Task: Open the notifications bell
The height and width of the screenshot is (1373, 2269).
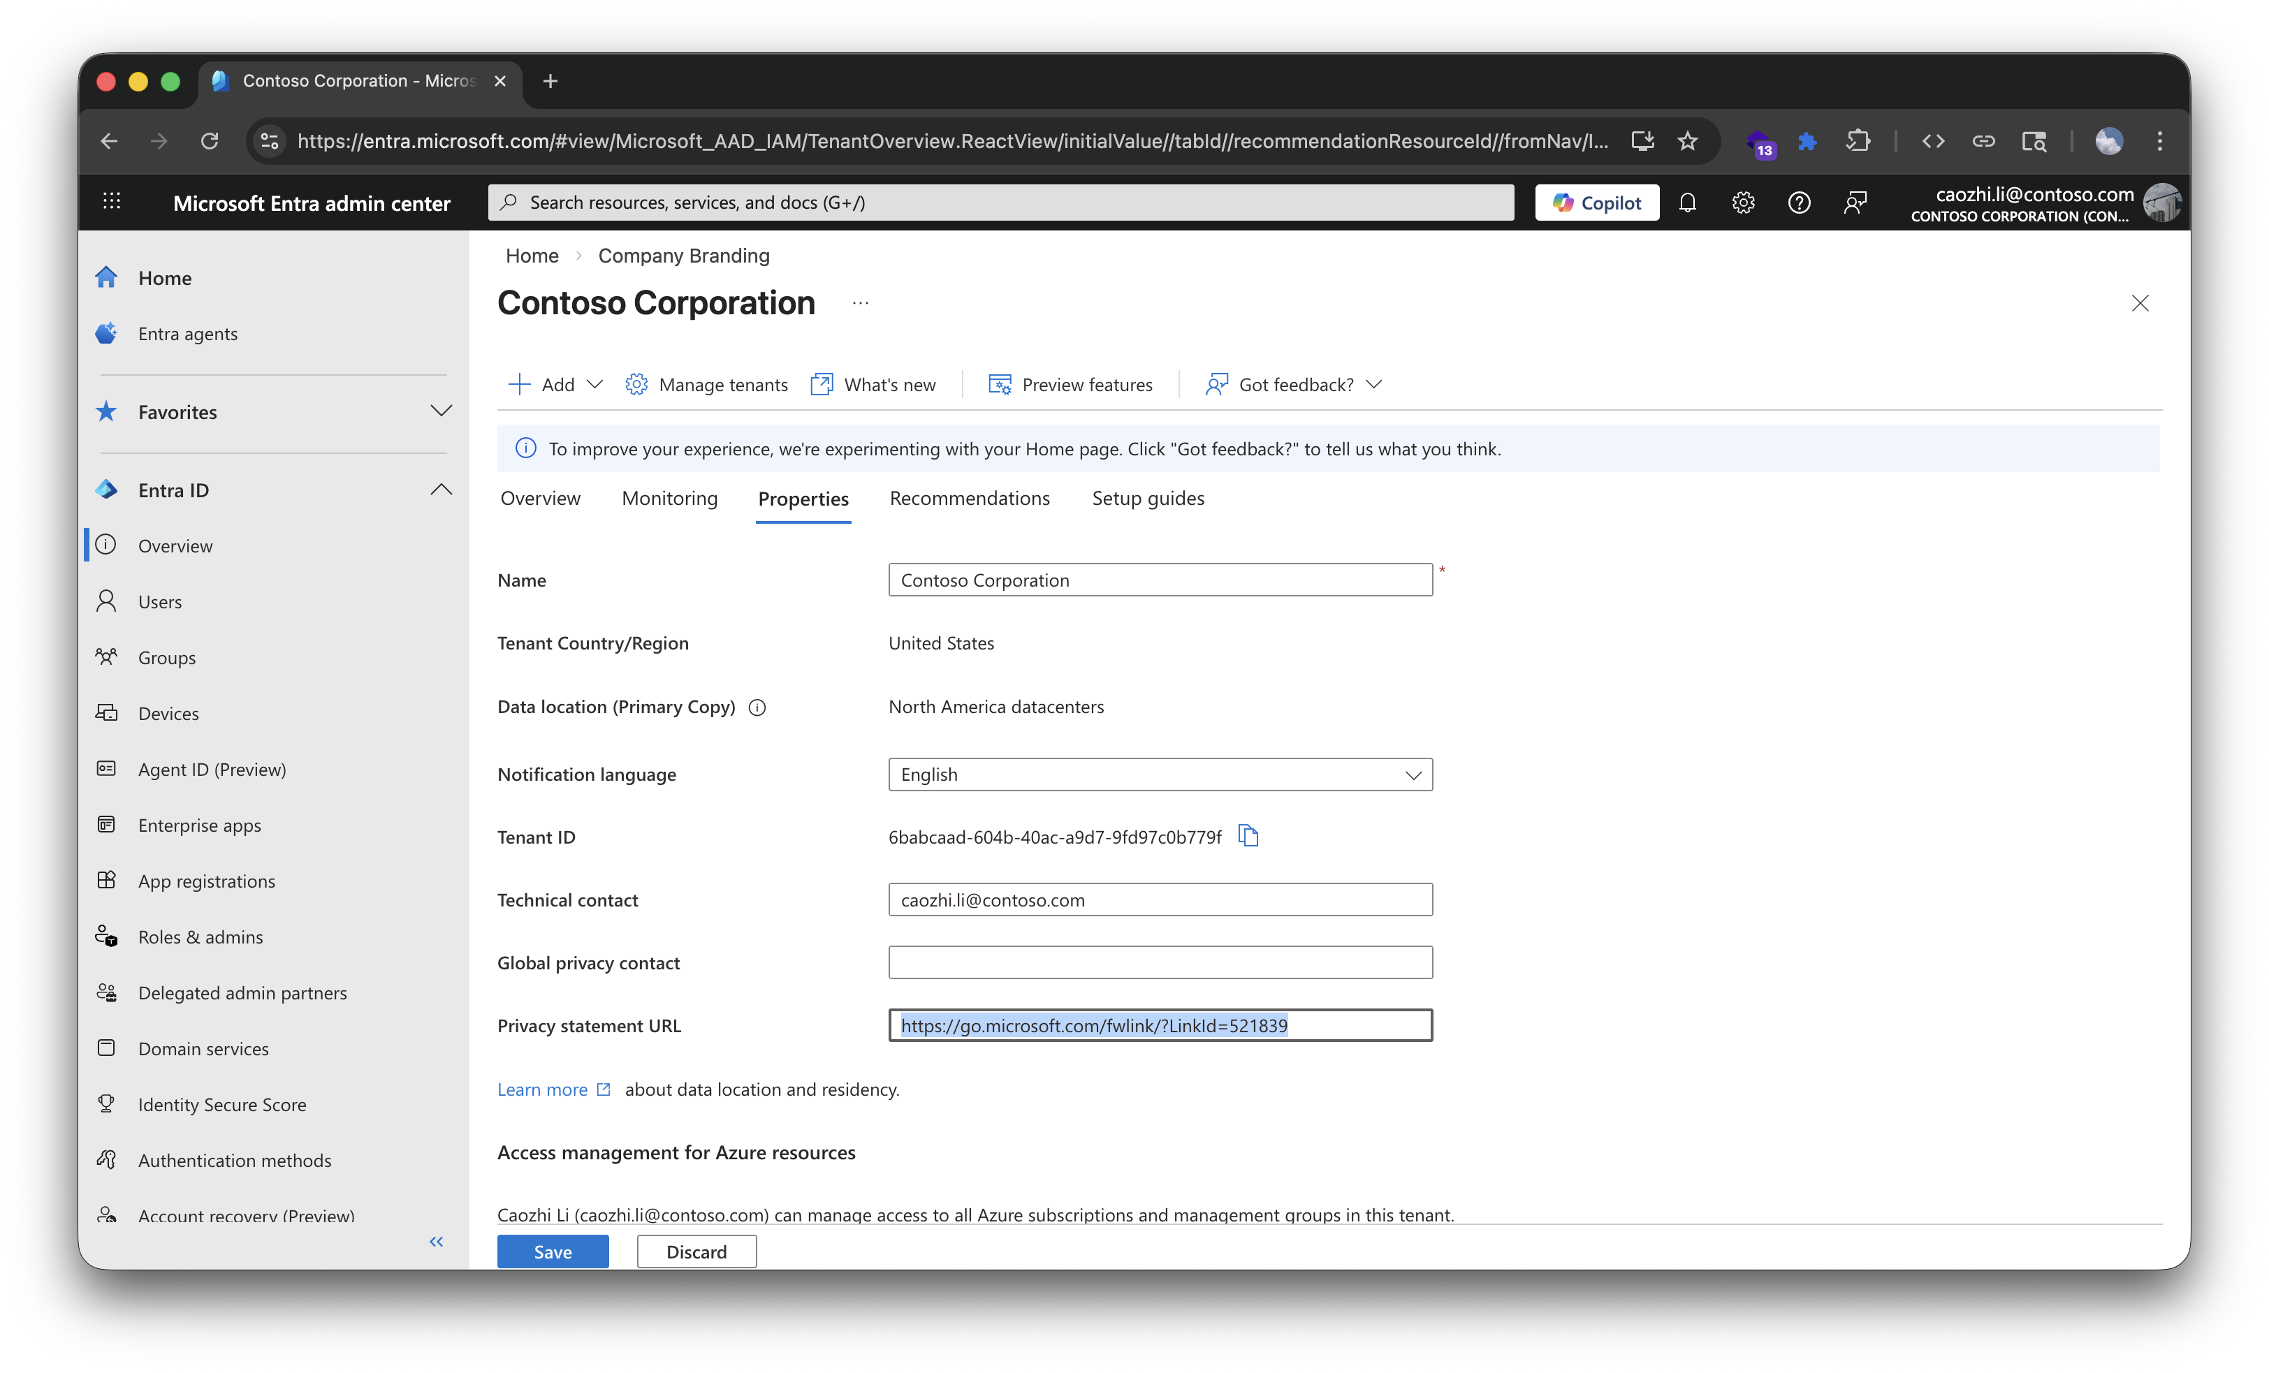Action: coord(1688,202)
